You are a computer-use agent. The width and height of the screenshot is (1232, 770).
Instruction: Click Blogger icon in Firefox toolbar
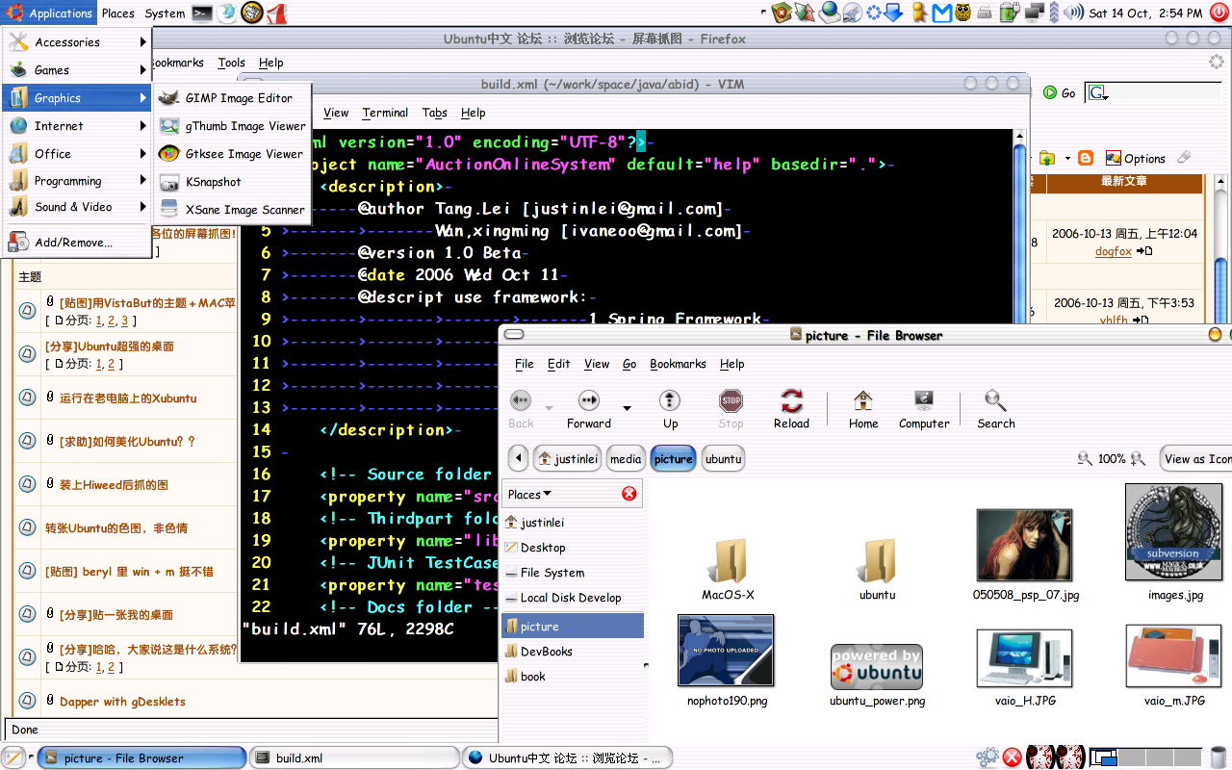[1086, 158]
